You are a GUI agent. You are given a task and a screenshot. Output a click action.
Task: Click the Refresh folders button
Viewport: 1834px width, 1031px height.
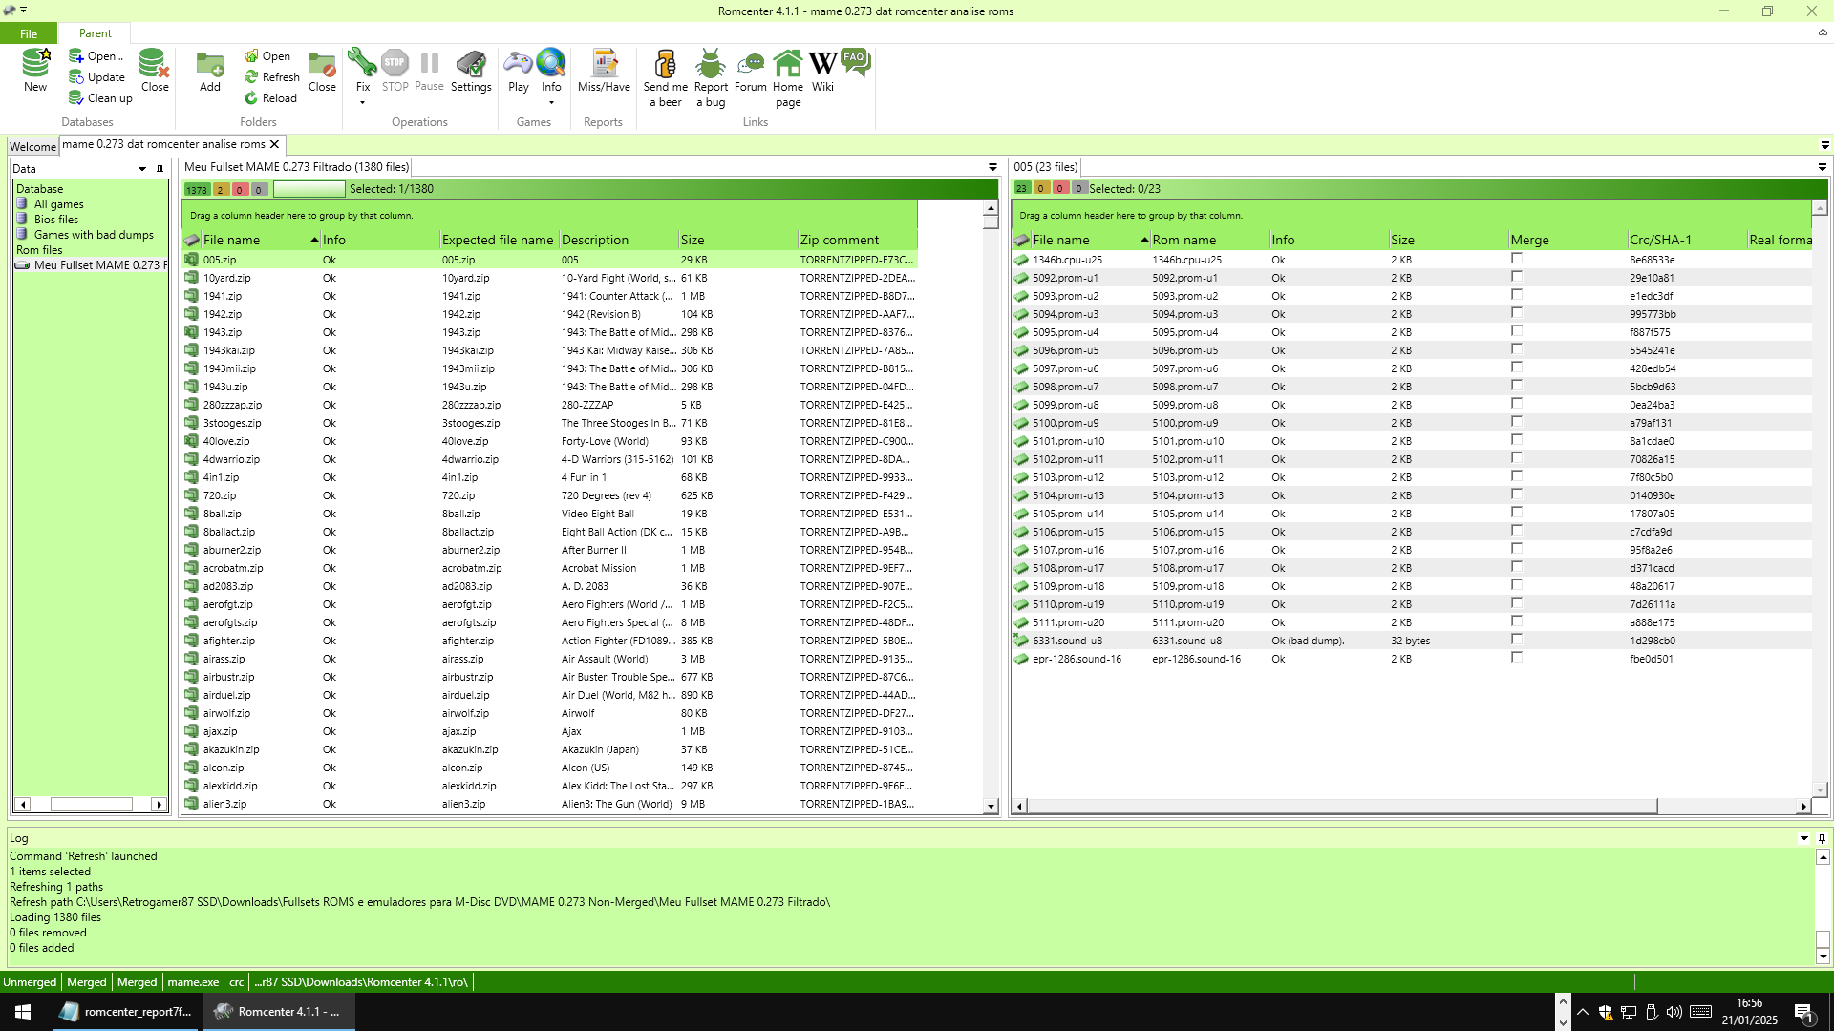coord(271,77)
